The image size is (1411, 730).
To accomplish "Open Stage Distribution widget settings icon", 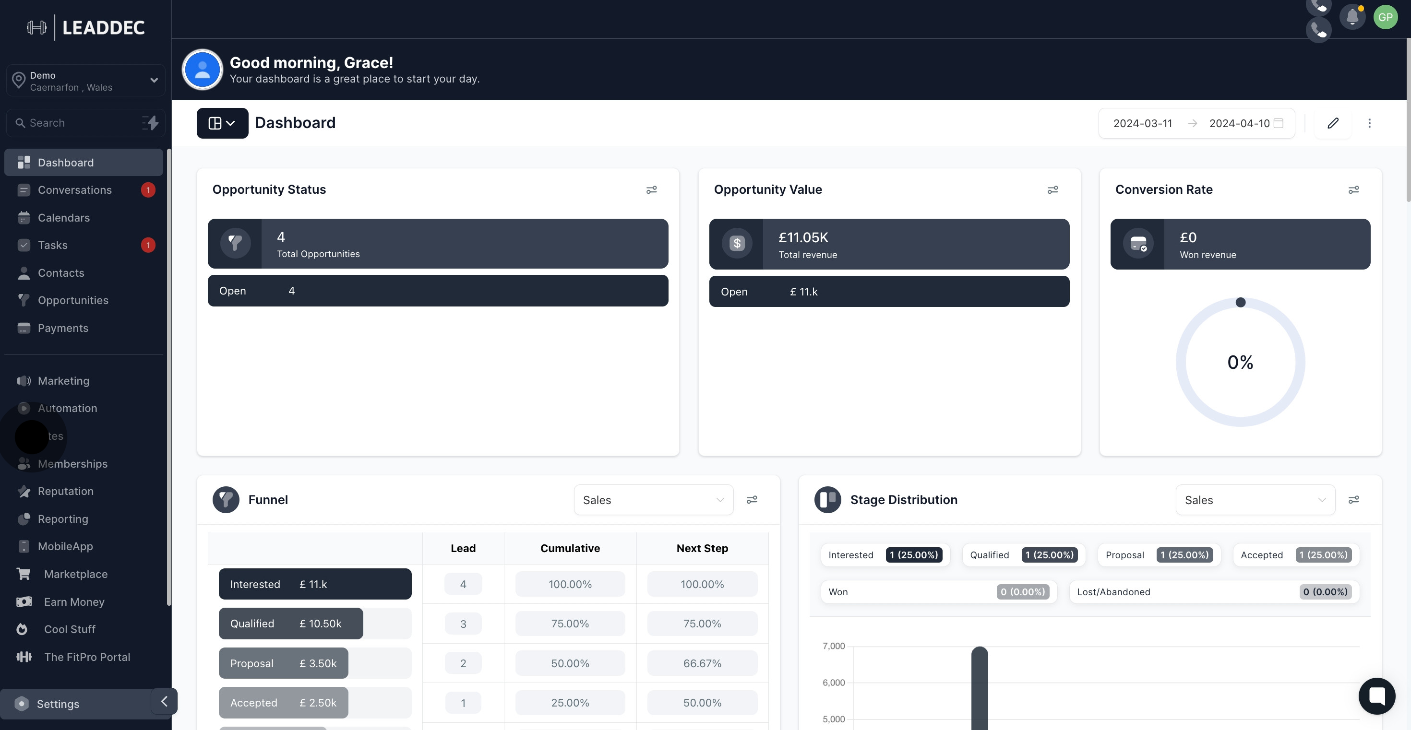I will (x=1353, y=500).
